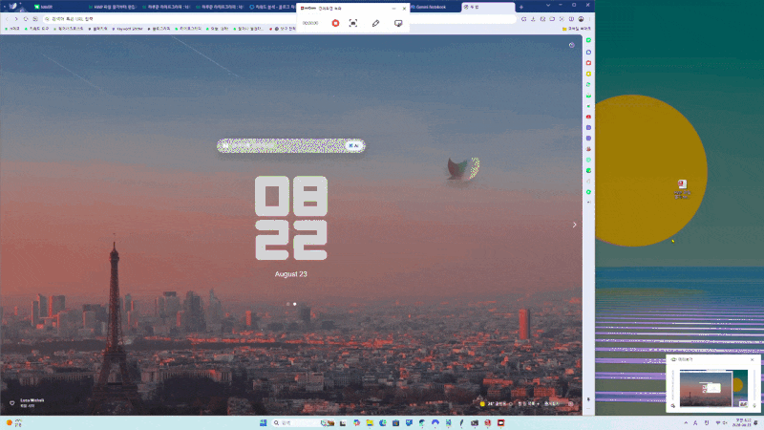Select the second page indicator dot
764x430 pixels.
click(x=295, y=304)
